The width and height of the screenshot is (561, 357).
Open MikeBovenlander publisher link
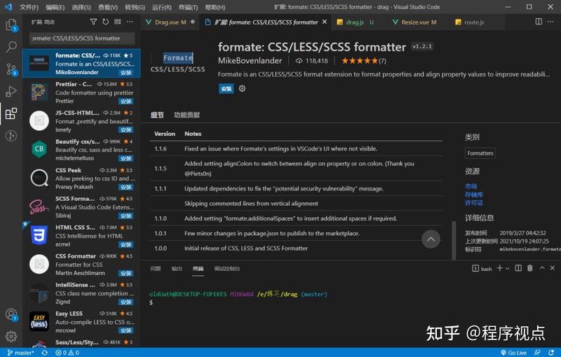click(x=250, y=61)
